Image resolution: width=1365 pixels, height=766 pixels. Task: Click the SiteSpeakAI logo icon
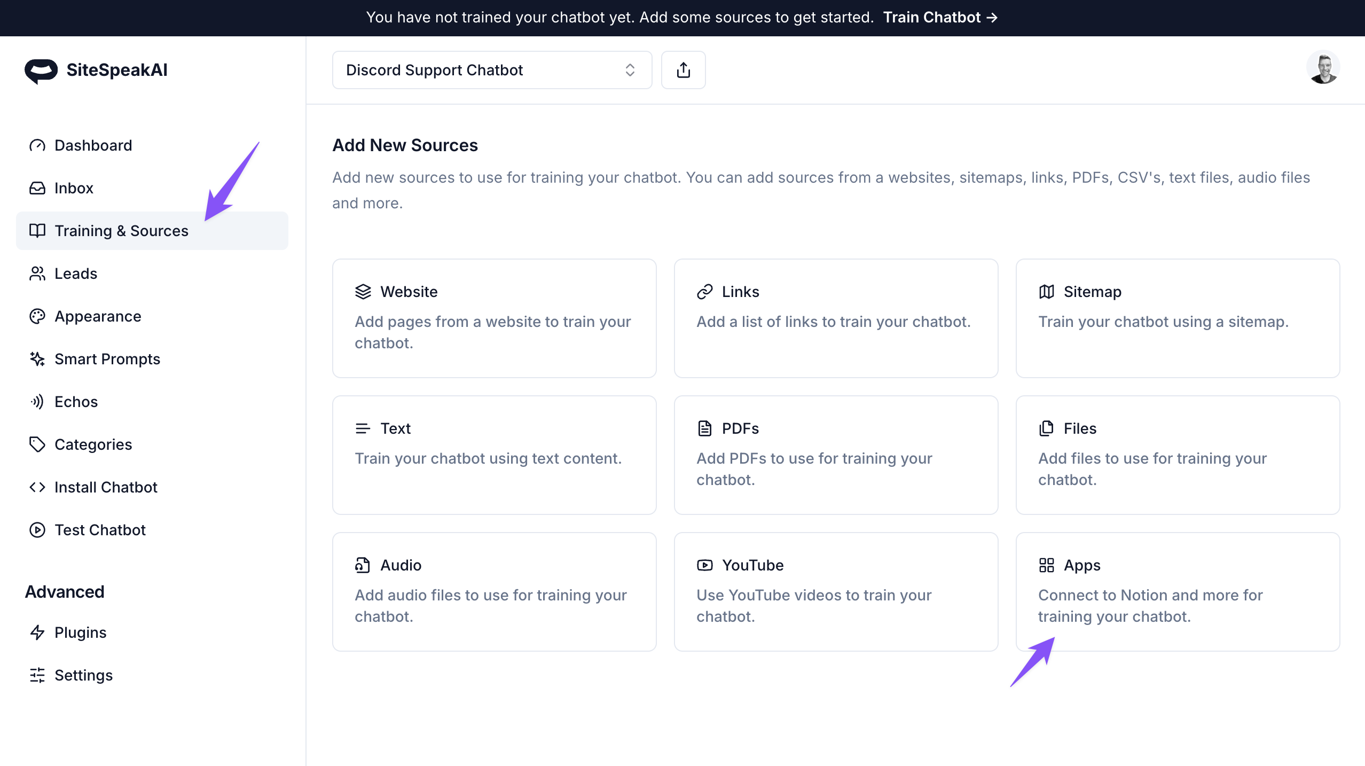point(41,71)
